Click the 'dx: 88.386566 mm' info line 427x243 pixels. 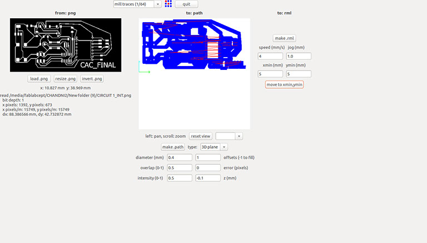(37, 114)
